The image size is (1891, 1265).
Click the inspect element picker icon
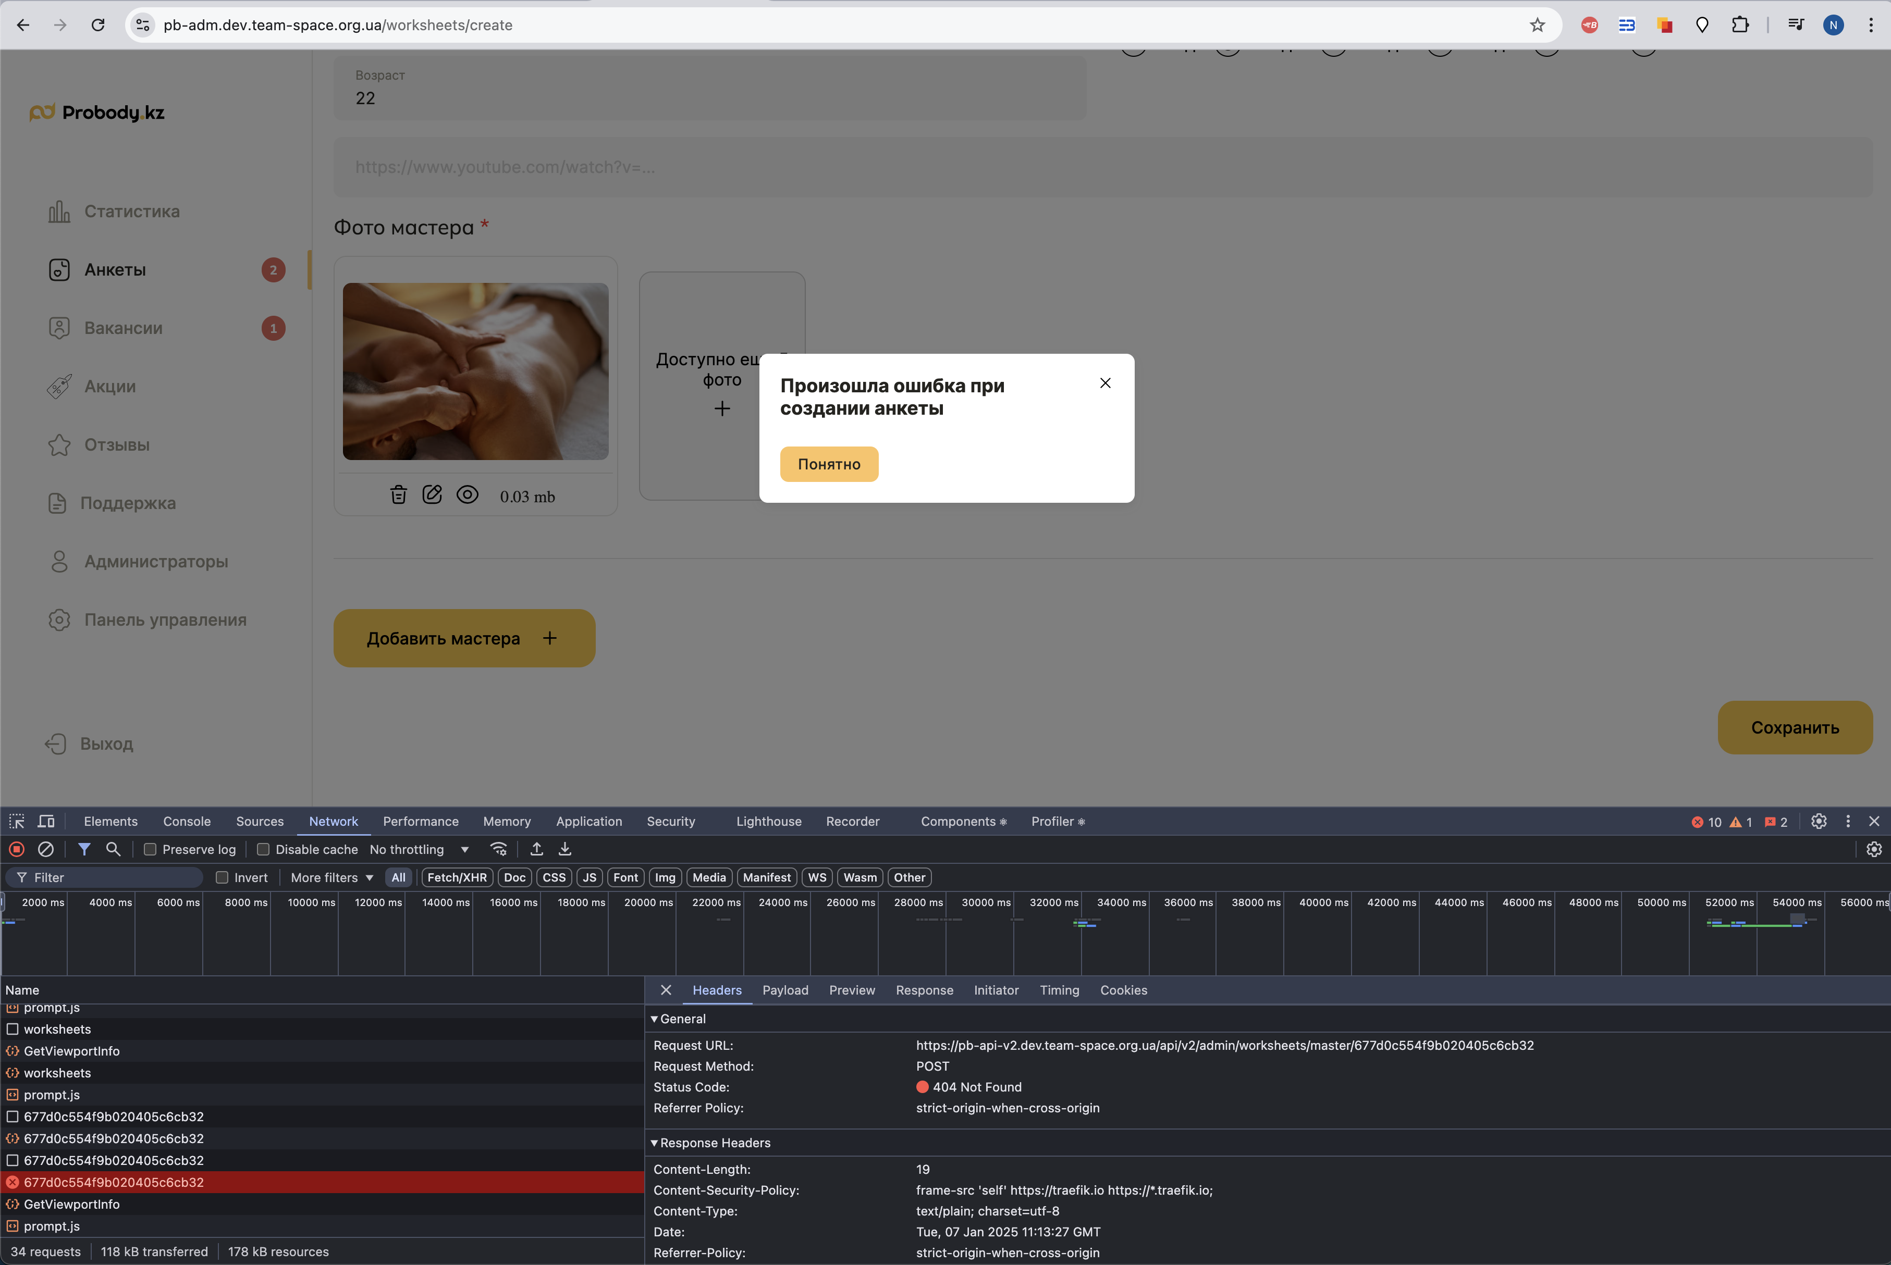coord(17,821)
